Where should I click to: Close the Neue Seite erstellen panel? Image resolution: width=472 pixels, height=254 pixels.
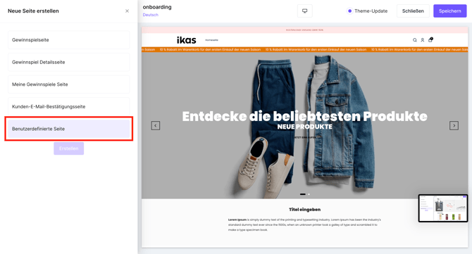click(127, 11)
